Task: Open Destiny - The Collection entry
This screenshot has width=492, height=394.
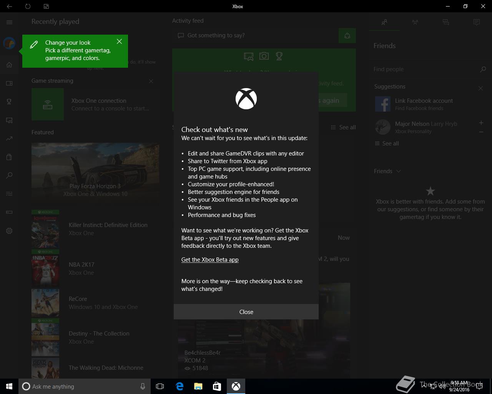Action: (95, 337)
